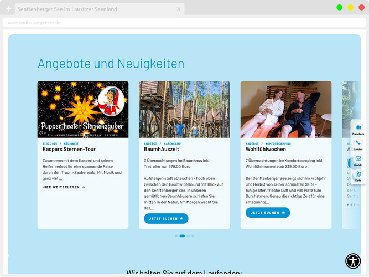Click the URL address bar
The height and width of the screenshot is (277, 369).
click(166, 23)
